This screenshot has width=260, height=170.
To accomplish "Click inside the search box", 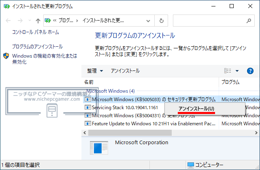I will pos(209,21).
